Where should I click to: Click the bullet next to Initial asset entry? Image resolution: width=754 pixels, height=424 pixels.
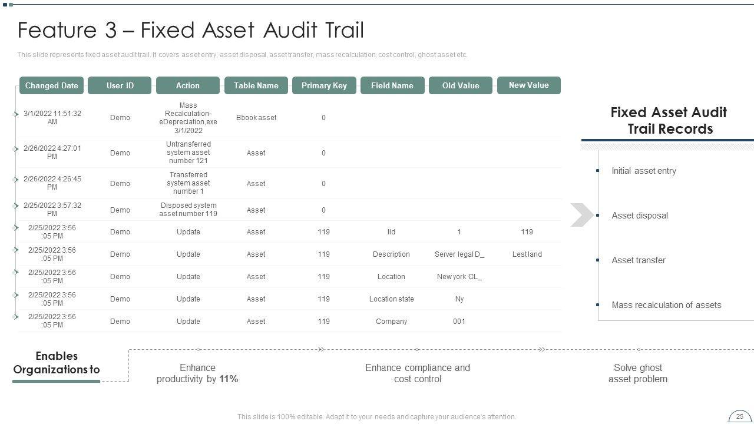598,171
